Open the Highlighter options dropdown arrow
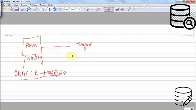This screenshot has width=196, height=110. tap(103, 9)
